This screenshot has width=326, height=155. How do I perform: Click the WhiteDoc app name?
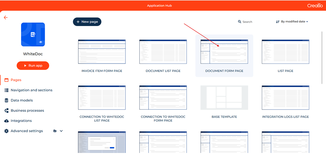[x=33, y=54]
